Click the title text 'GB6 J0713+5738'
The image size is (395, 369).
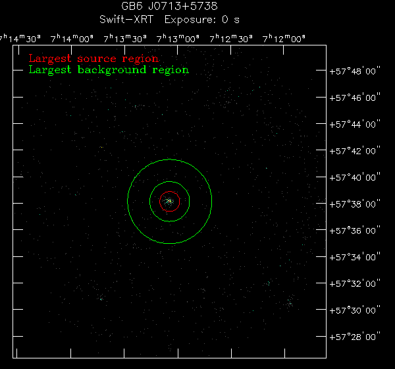(x=169, y=6)
